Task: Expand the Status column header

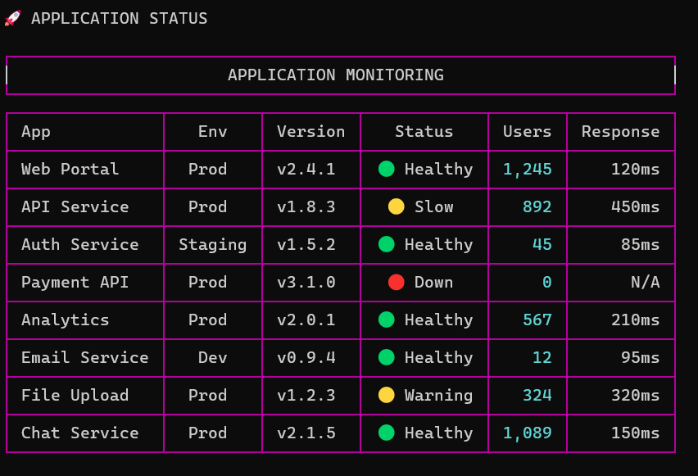Action: (424, 132)
